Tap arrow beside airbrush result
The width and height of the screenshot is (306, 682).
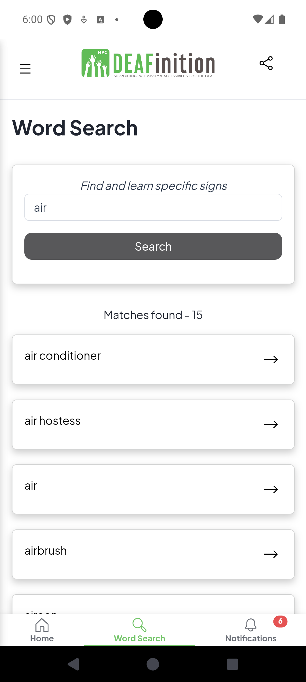tap(271, 554)
